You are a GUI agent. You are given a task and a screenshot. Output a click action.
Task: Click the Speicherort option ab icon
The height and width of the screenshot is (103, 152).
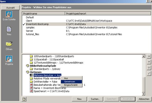31,91
